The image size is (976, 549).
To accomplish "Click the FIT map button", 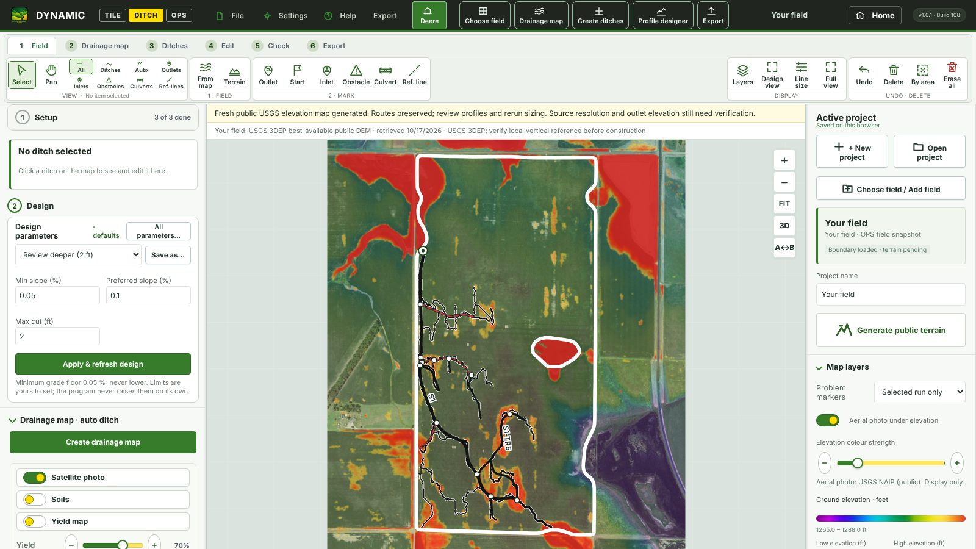I will (784, 204).
